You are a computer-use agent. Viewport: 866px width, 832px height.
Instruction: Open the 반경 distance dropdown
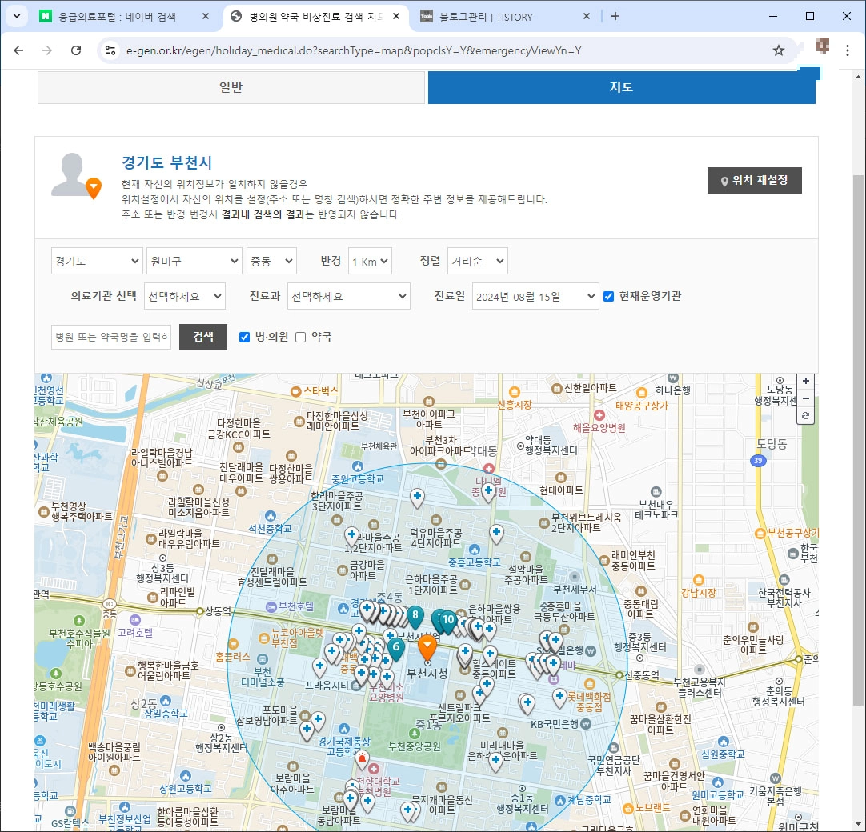(370, 260)
